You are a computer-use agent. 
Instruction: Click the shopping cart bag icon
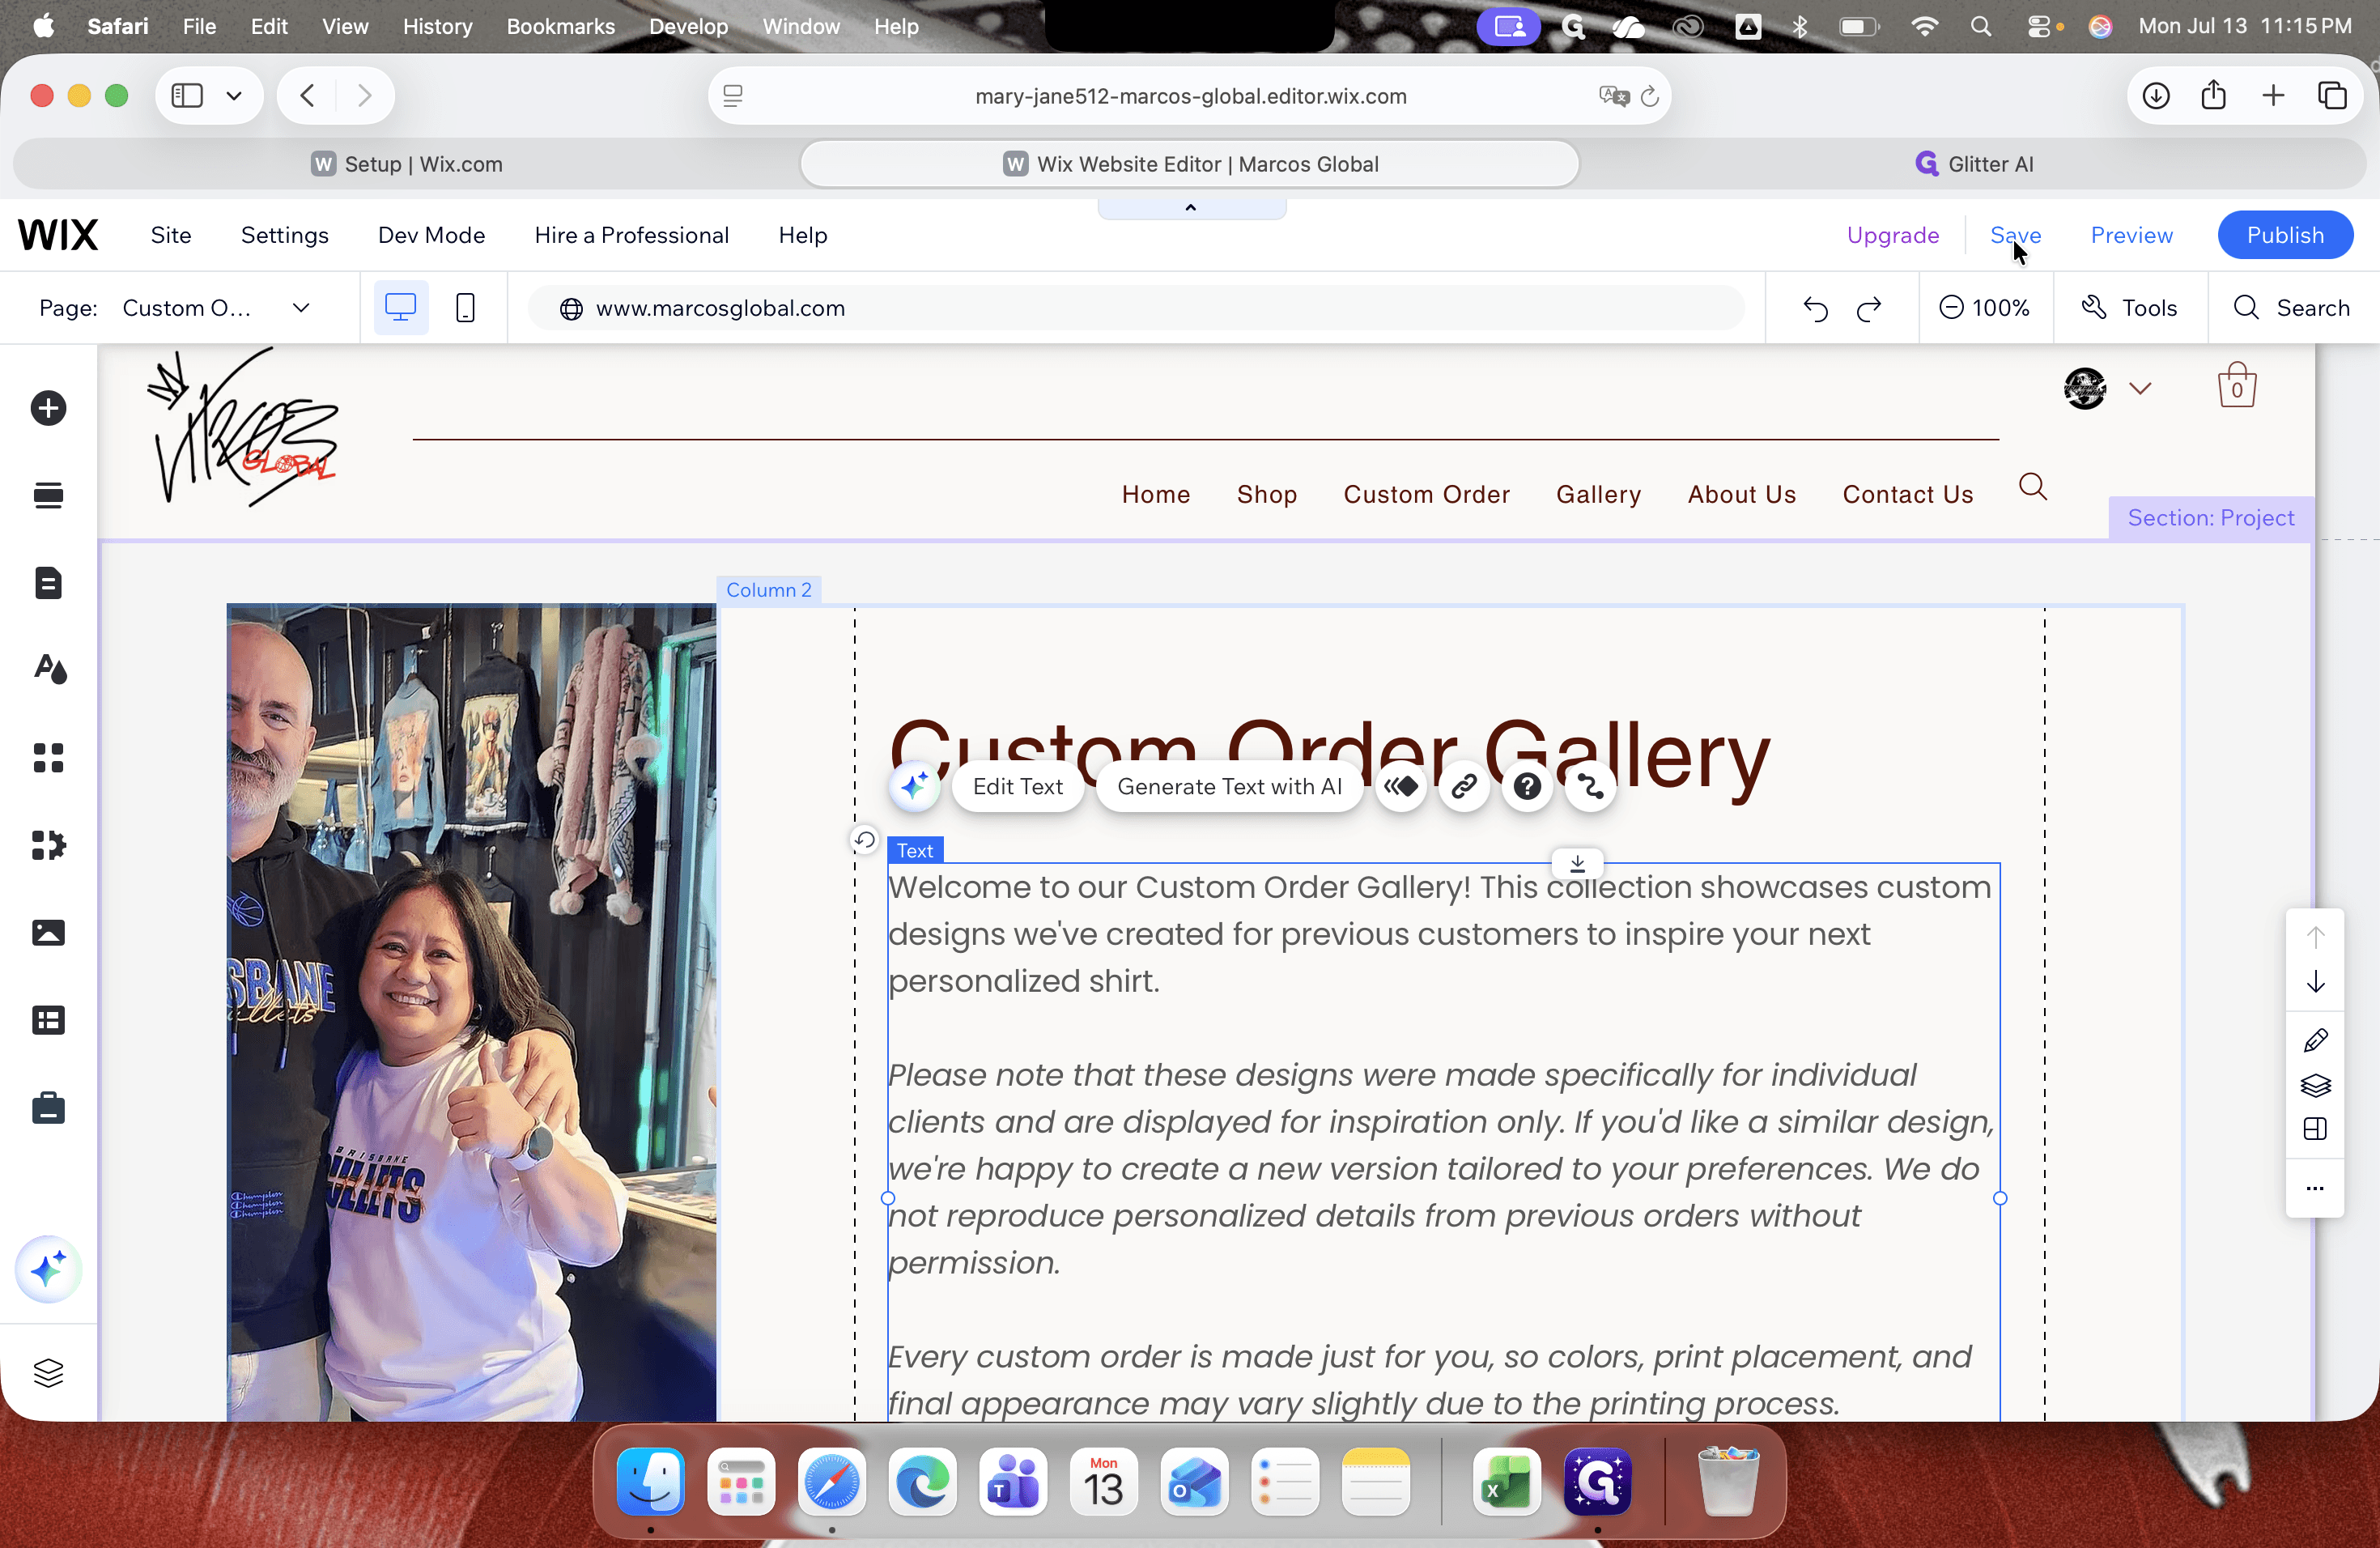pyautogui.click(x=2236, y=386)
